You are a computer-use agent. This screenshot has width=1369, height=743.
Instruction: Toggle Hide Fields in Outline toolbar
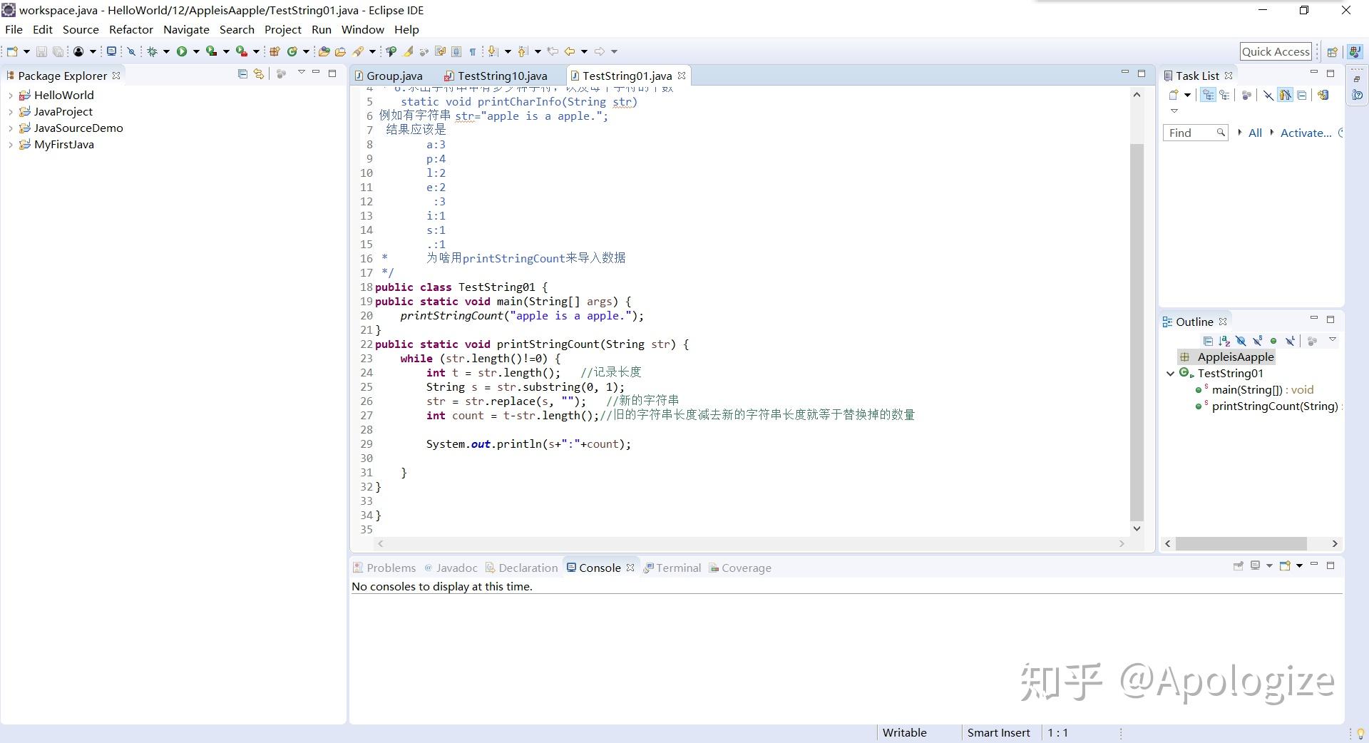[1241, 341]
